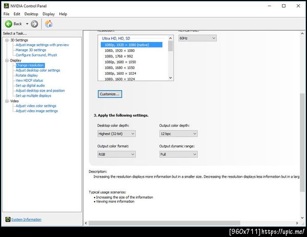
Task: Click horizontal scrollbar right arrow
Action: [297, 223]
